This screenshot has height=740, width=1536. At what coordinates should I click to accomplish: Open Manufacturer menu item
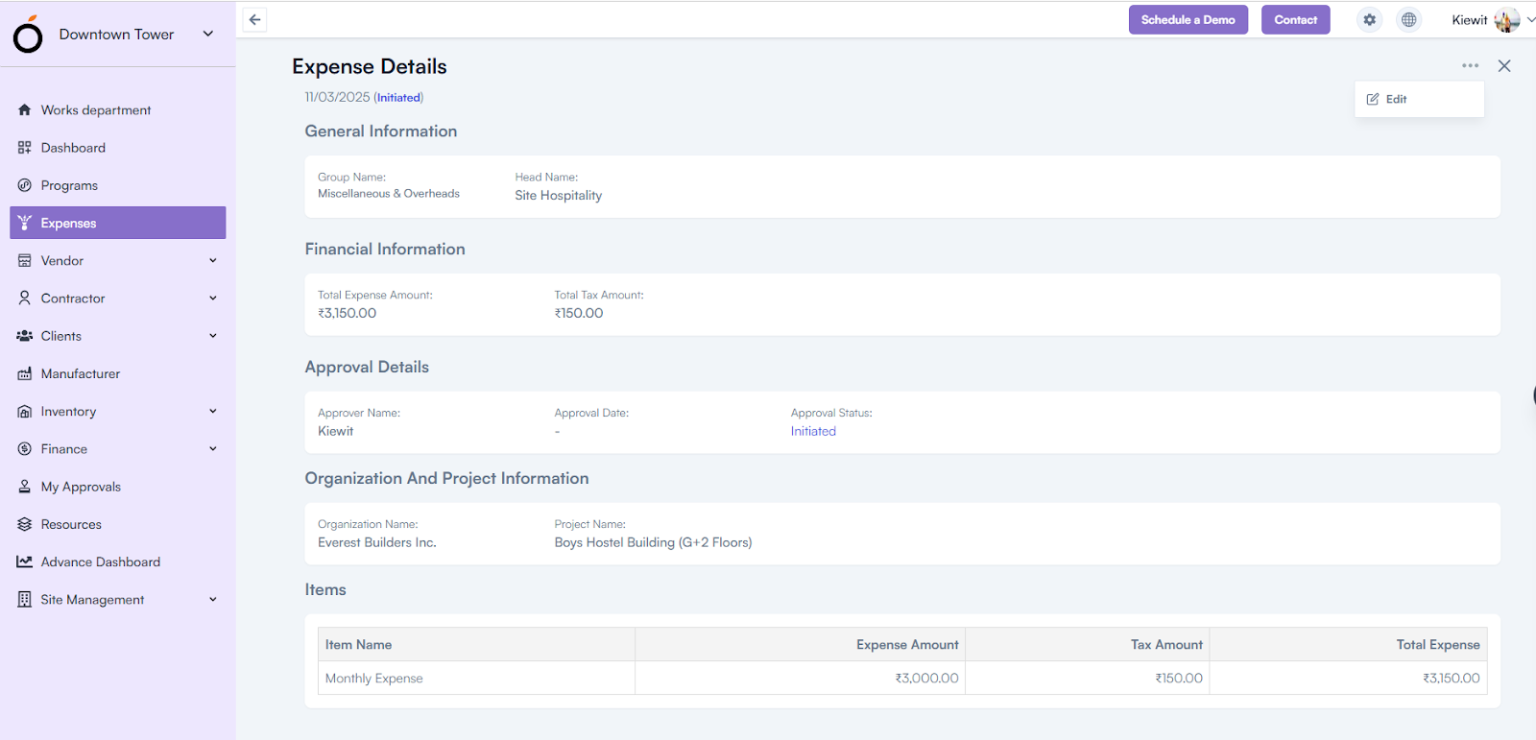[118, 373]
